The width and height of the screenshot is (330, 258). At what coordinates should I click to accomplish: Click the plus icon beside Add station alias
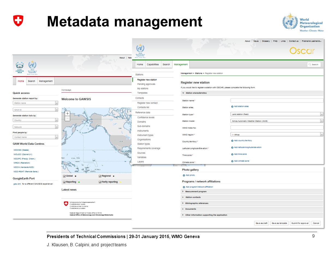coord(232,106)
